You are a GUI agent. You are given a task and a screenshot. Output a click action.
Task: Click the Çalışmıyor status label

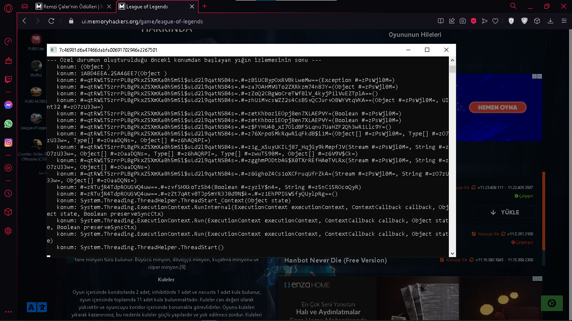tap(522, 242)
